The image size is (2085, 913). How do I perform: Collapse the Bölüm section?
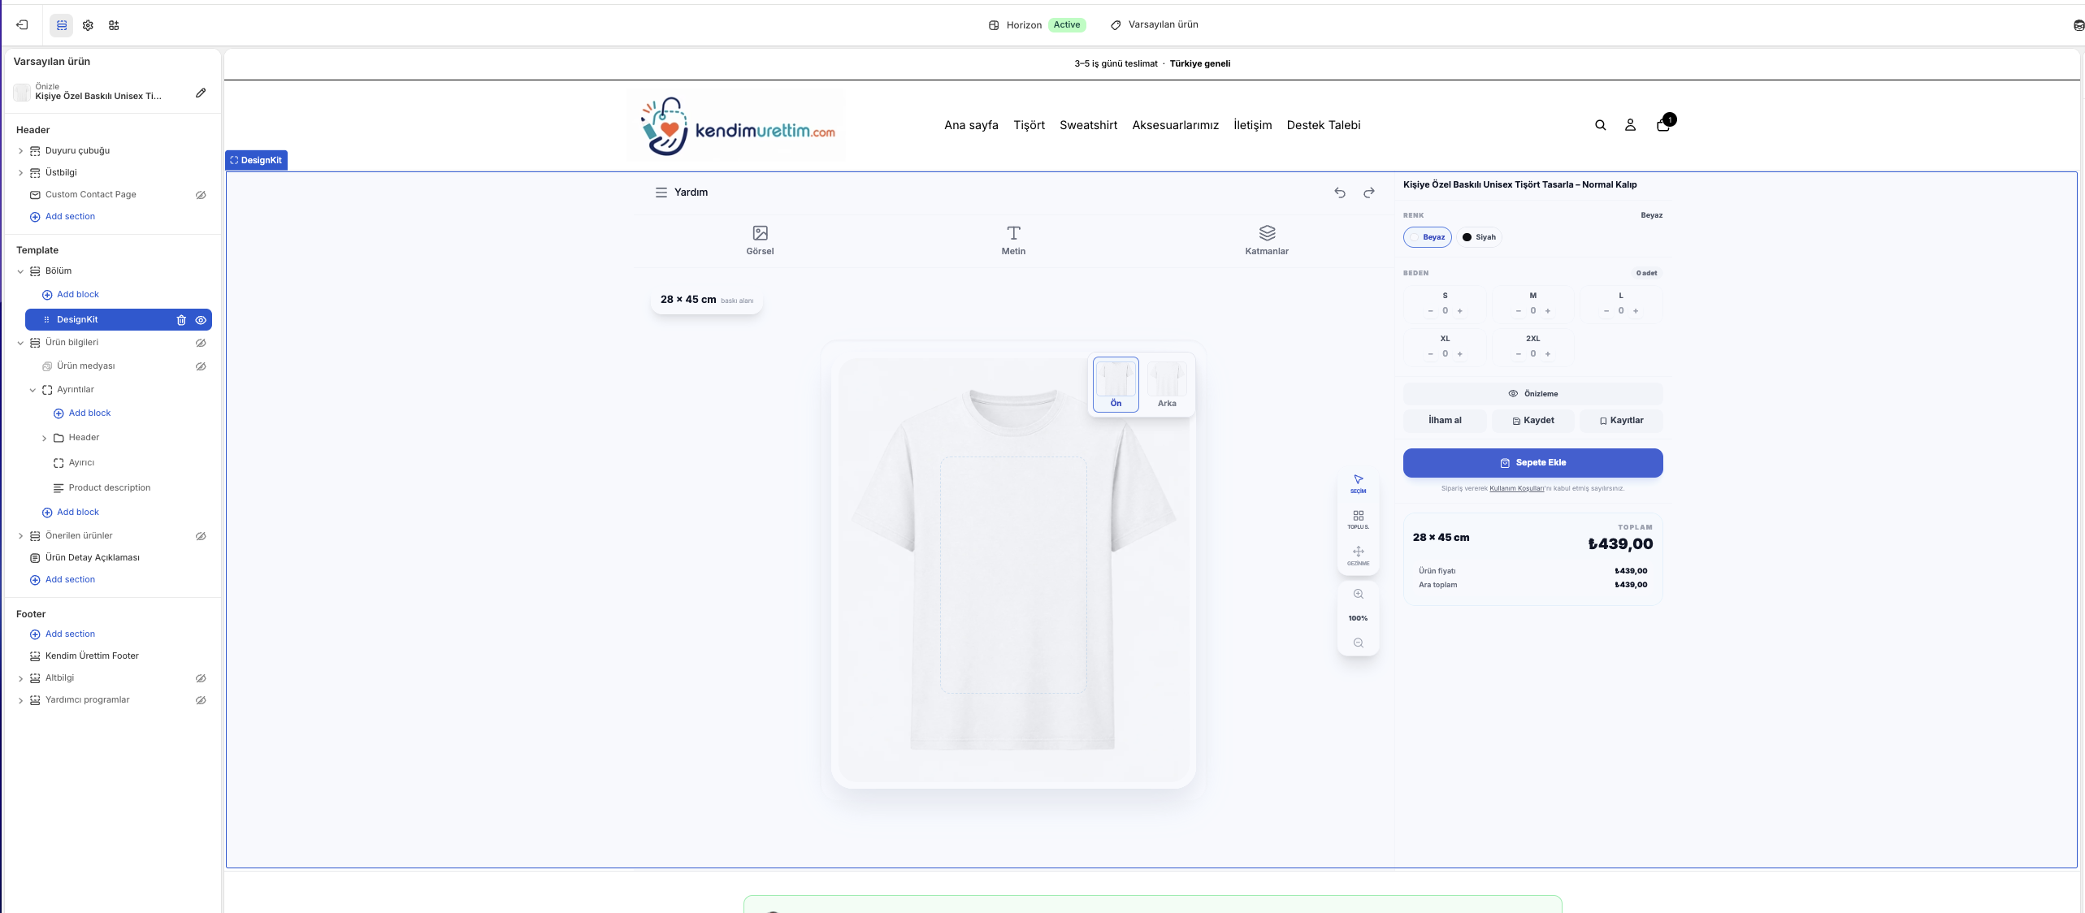20,271
